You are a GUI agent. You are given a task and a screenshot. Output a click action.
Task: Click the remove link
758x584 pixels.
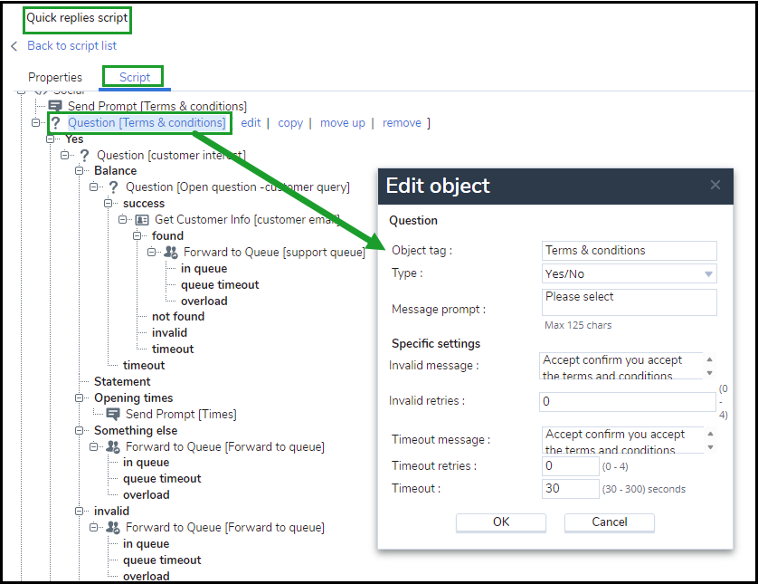402,123
